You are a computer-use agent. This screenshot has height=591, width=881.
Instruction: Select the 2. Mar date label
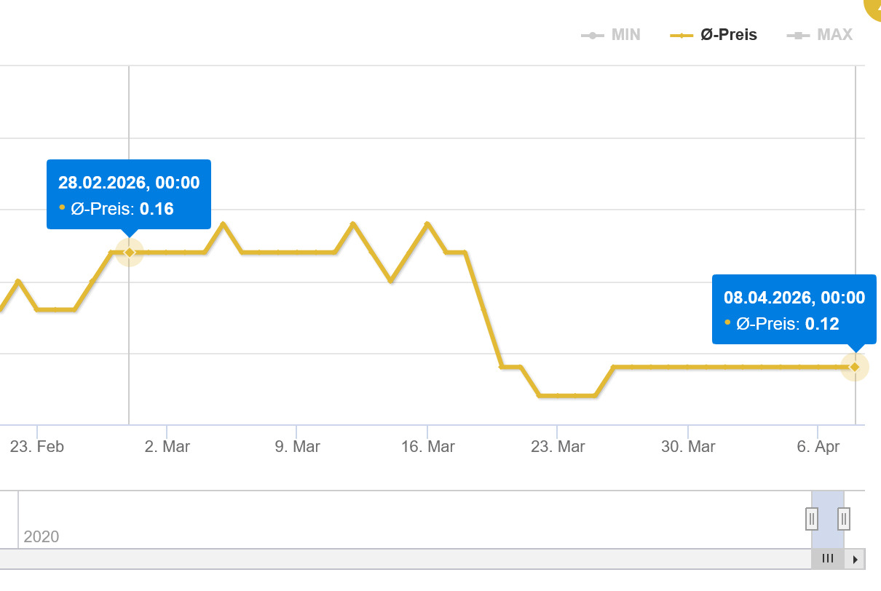167,447
